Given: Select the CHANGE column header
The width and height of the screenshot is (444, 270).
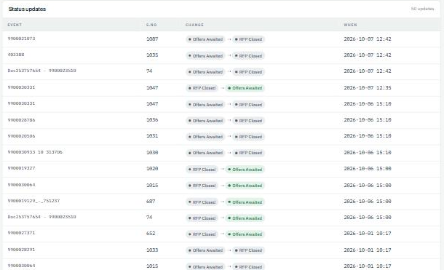Looking at the screenshot, I should (x=194, y=25).
